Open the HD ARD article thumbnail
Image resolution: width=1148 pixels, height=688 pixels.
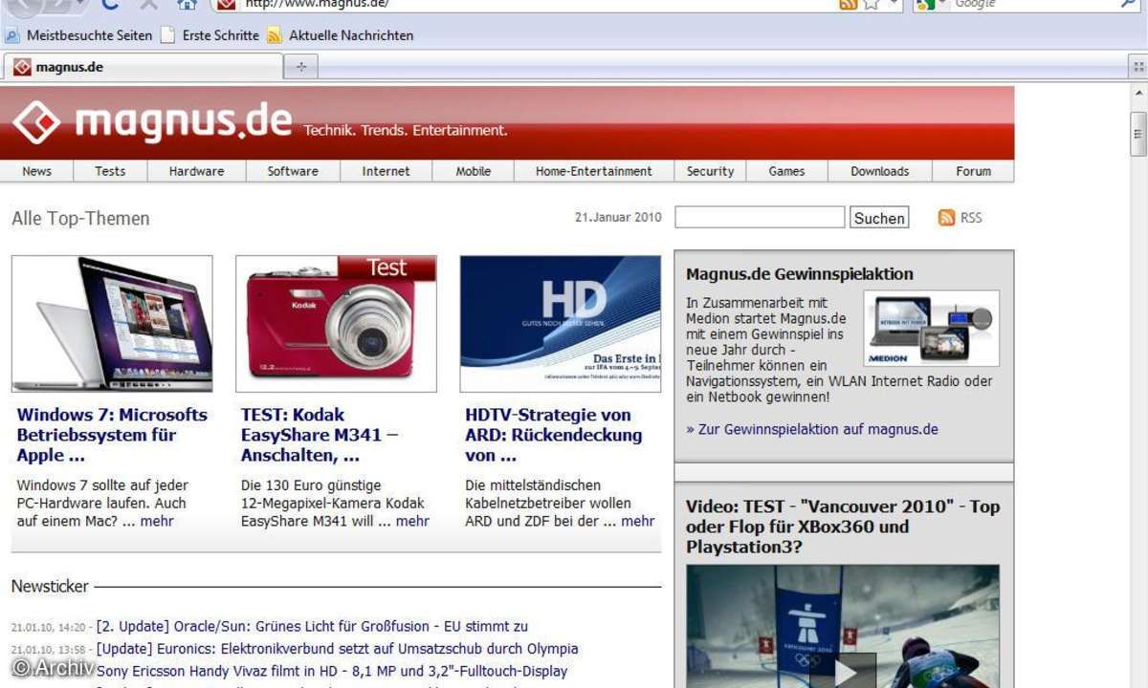[x=561, y=324]
